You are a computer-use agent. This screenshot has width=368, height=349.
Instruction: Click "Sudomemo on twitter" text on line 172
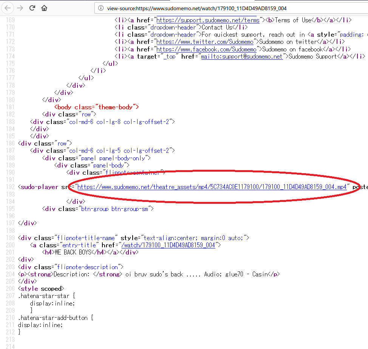pos(288,42)
